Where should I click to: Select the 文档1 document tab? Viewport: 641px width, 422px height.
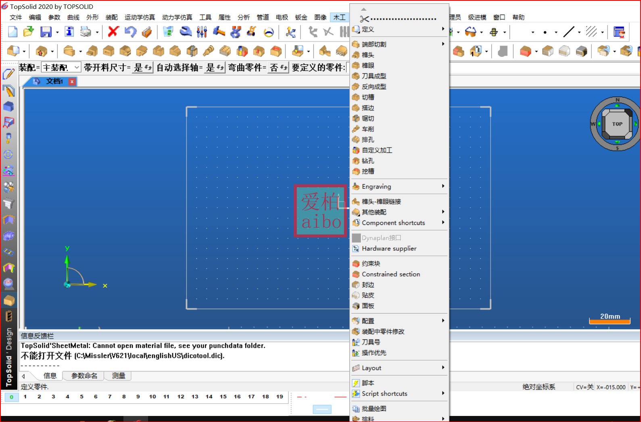tap(50, 81)
